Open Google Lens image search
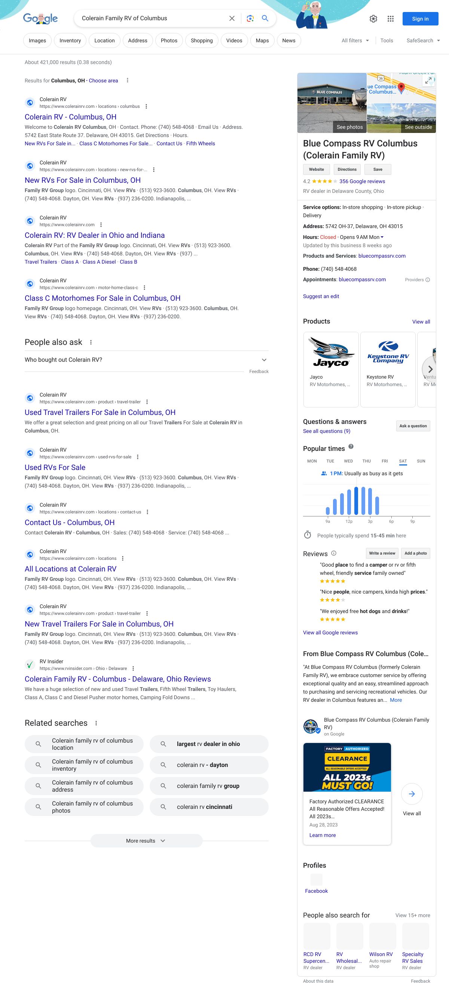Screen dimensions: 449x1001 click(250, 18)
